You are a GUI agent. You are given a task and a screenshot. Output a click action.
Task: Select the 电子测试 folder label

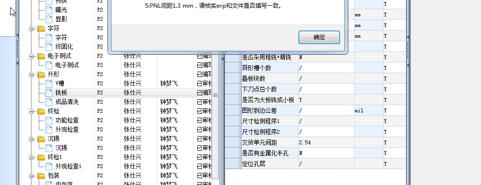coord(60,56)
